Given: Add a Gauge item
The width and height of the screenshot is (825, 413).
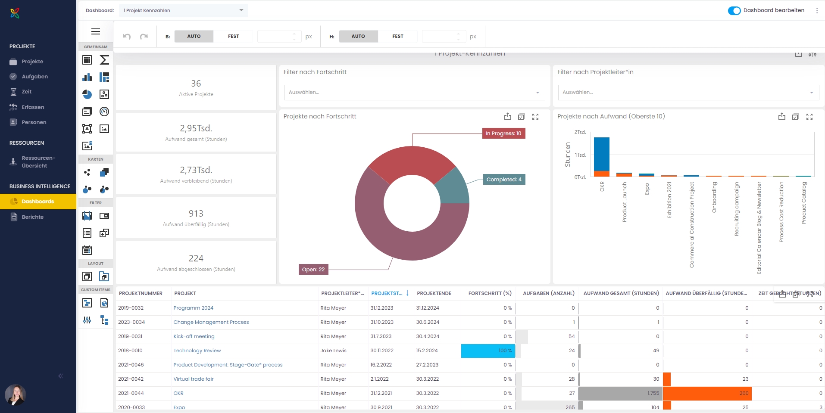Looking at the screenshot, I should coord(104,112).
